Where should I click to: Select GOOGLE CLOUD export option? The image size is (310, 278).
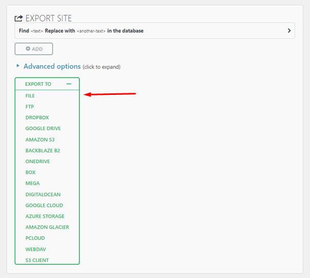point(44,206)
